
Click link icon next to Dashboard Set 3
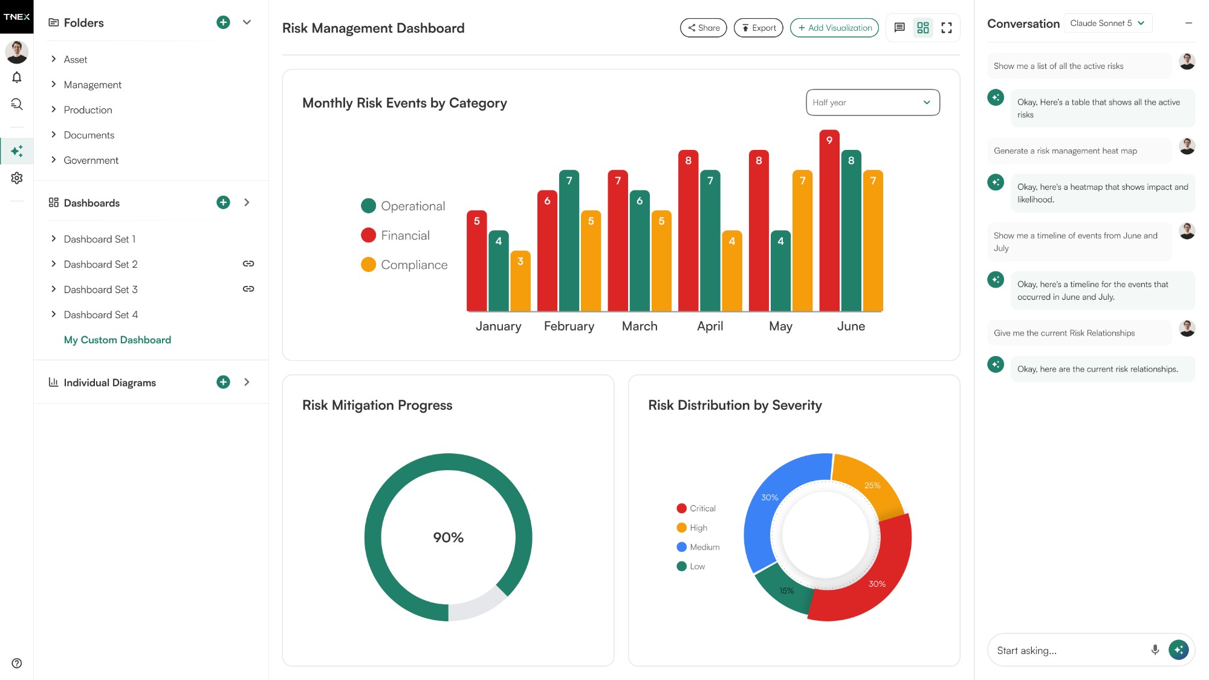pyautogui.click(x=248, y=289)
